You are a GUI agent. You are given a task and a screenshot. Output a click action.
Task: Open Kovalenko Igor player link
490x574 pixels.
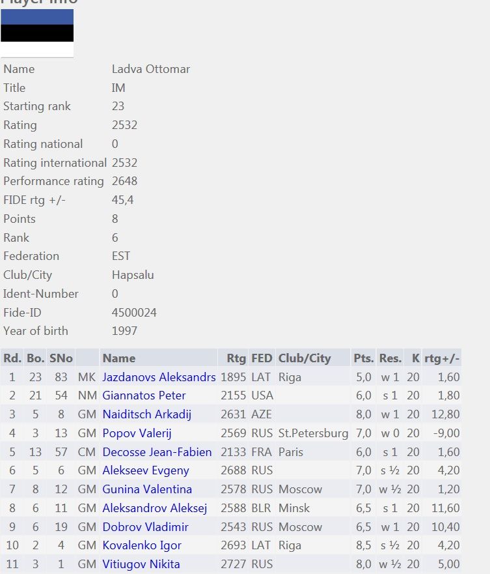[x=142, y=545]
